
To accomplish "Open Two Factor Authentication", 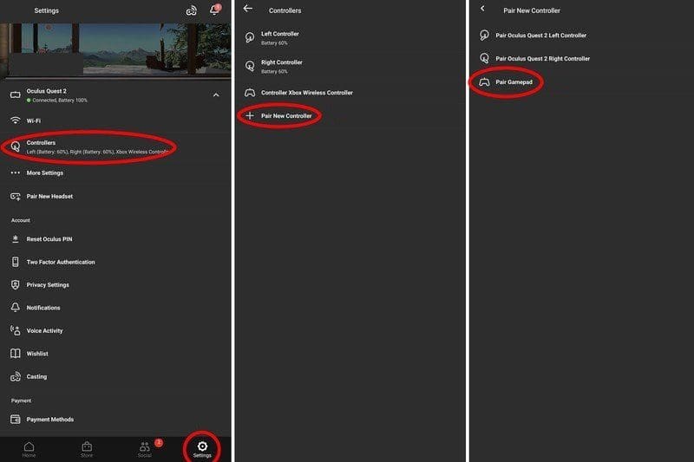I will tap(115, 262).
